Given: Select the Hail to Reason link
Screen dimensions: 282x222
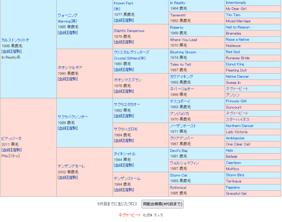Looking at the screenshot, I should (237, 27).
